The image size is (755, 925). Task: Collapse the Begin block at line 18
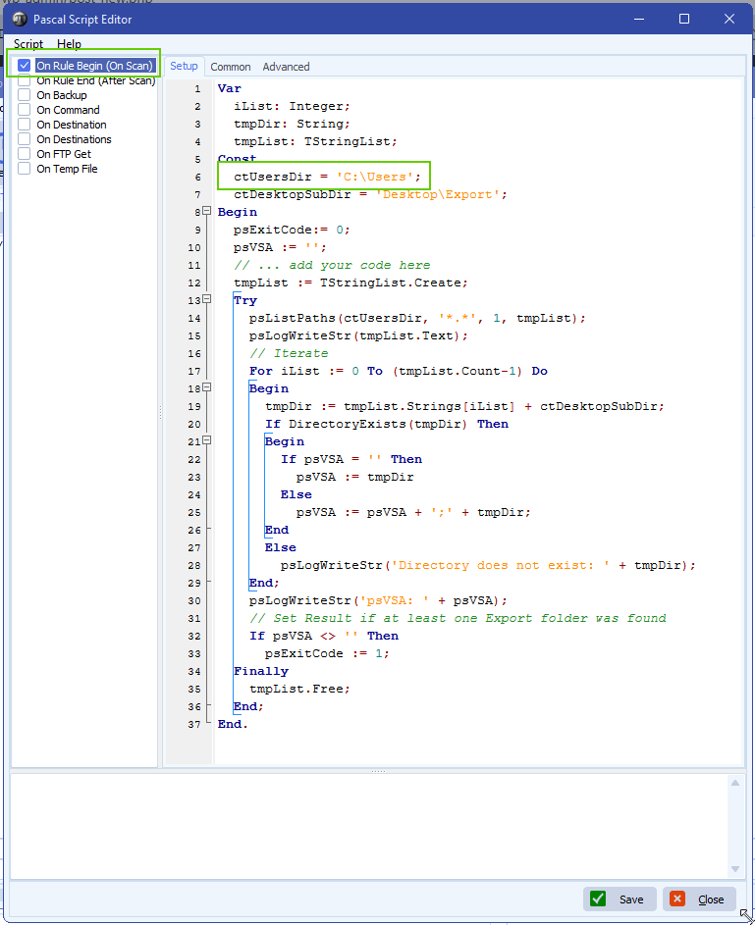coord(206,387)
